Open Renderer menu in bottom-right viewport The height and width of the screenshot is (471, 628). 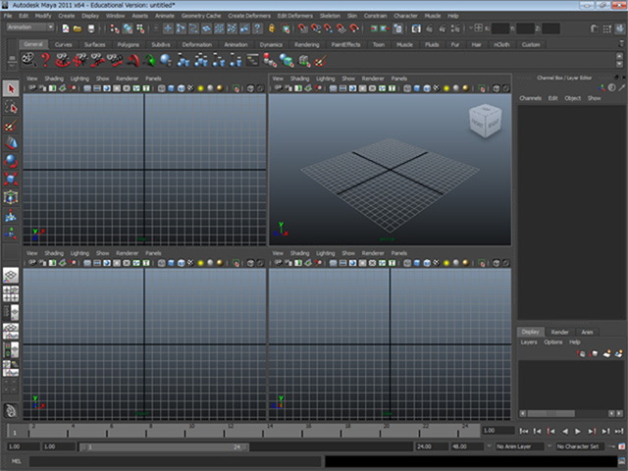[x=373, y=253]
